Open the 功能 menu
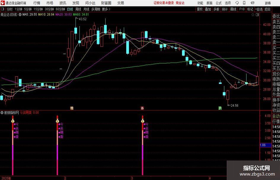Image resolution: width=280 pixels, height=180 pixels. [x=200, y=3]
